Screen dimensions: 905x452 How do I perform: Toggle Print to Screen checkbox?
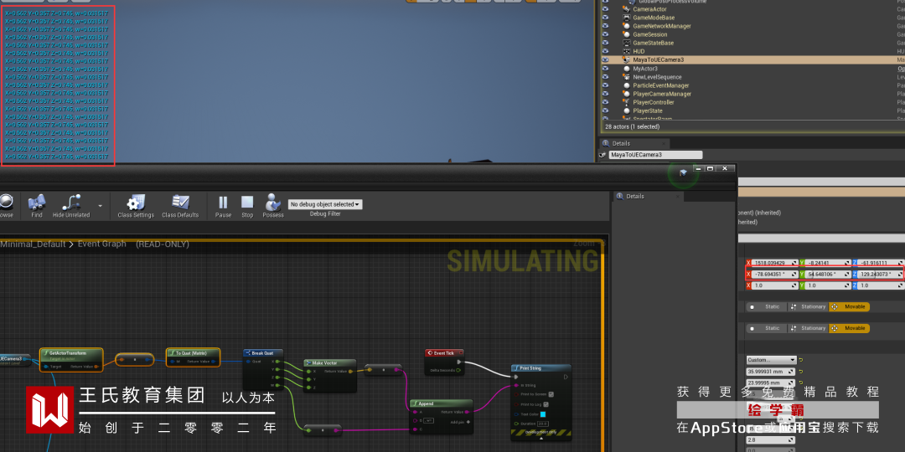[x=551, y=394]
